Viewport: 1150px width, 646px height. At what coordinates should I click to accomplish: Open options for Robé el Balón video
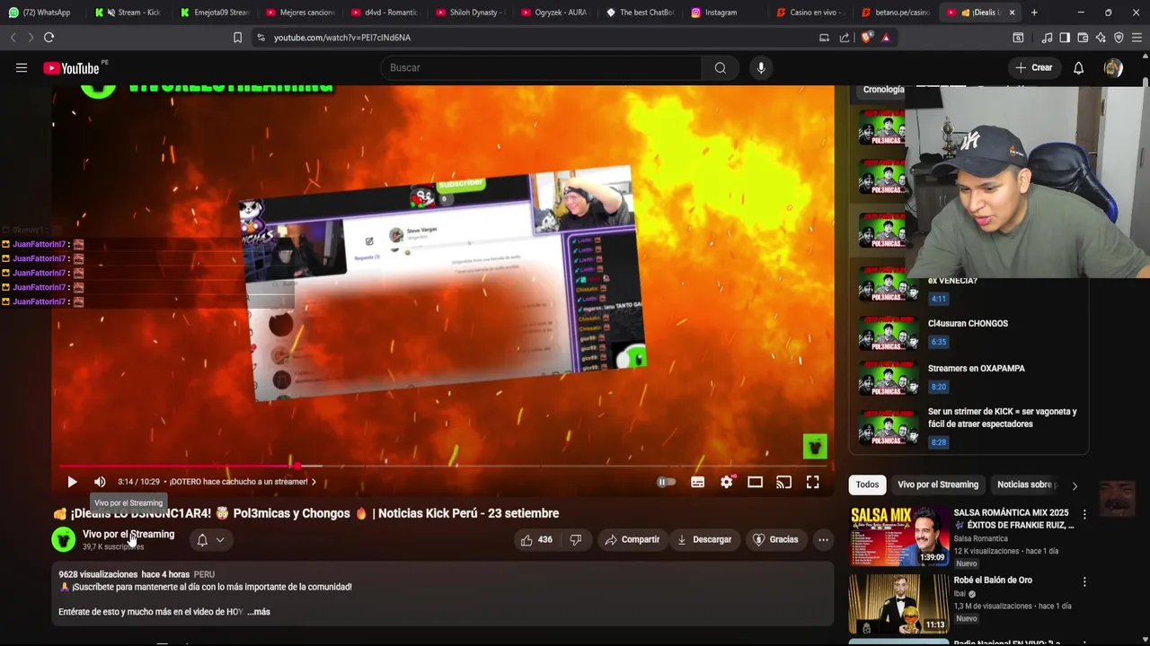1084,581
